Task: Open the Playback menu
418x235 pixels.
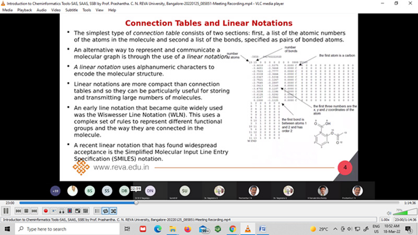Action: (25, 10)
